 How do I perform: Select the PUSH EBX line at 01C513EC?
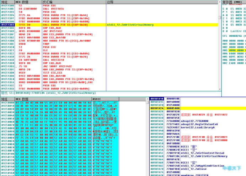point(49,85)
